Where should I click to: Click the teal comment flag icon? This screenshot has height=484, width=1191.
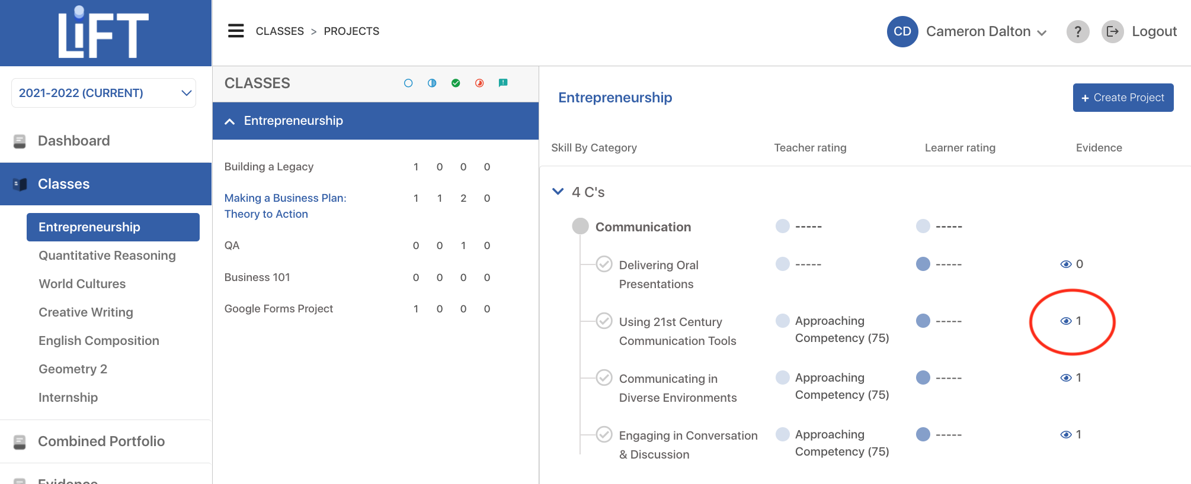[503, 83]
